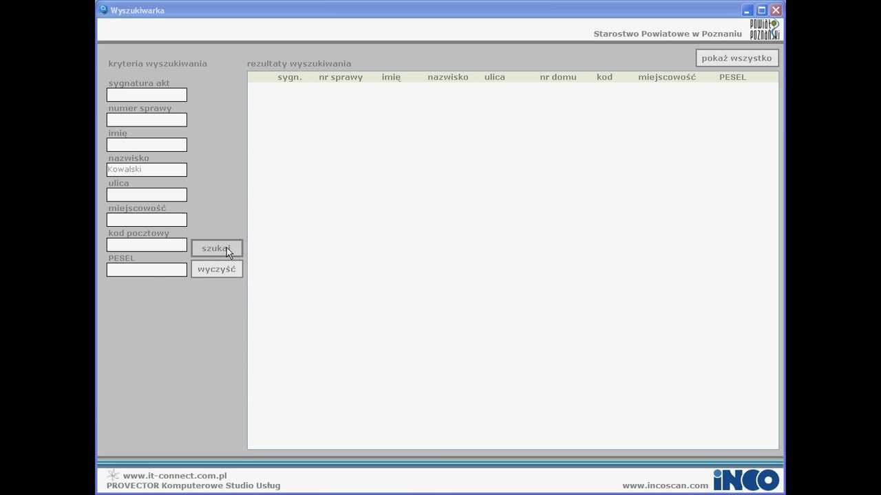881x495 pixels.
Task: Click the szukaj search button
Action: (x=217, y=248)
